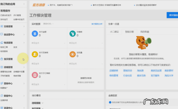Open 发布宝贝 shortcut
Screen dimensions: 178x109
[4, 19]
